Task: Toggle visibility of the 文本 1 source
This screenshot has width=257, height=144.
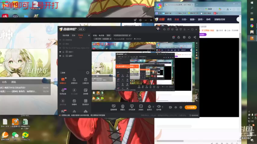Action: click(x=60, y=52)
